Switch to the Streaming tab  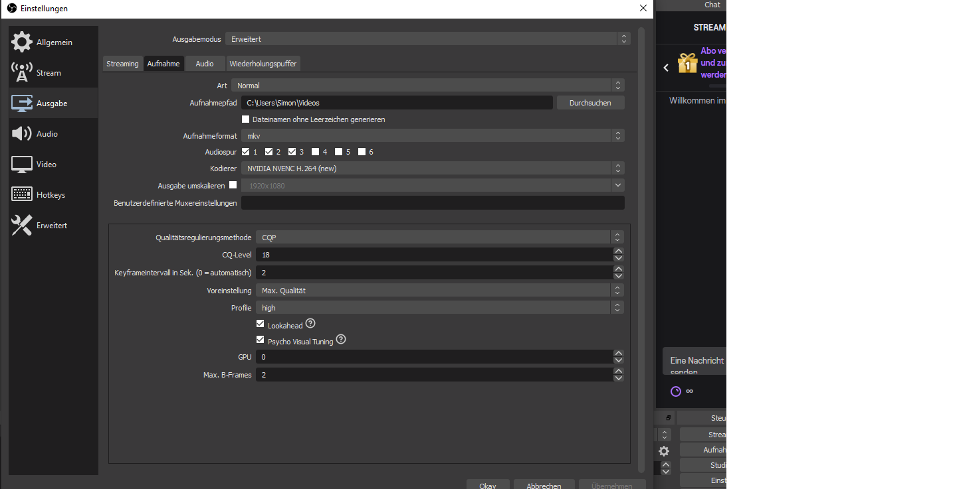coord(122,64)
